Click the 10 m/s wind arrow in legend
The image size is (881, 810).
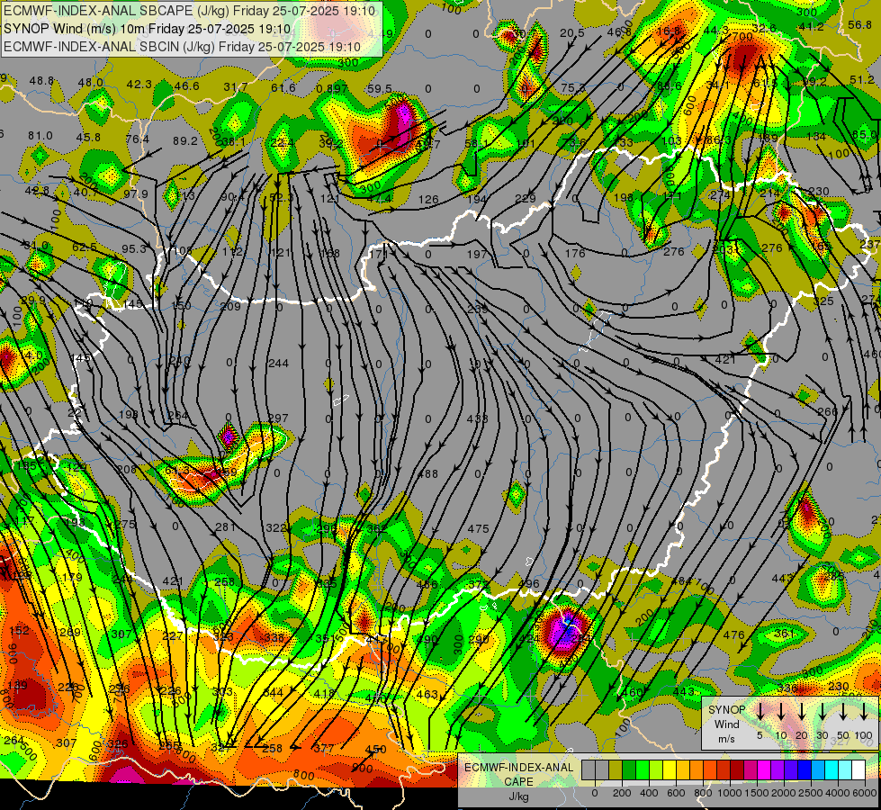(x=781, y=711)
